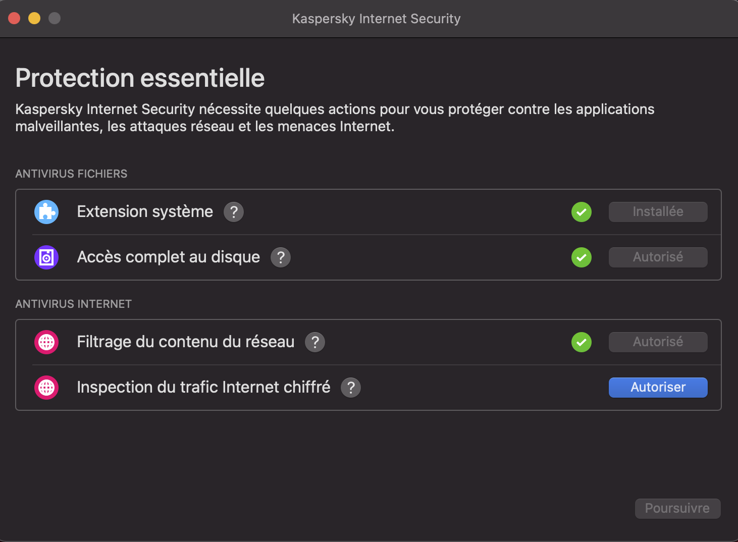Click the Accès complet au disque icon
Screen dimensions: 738x542
[46, 257]
